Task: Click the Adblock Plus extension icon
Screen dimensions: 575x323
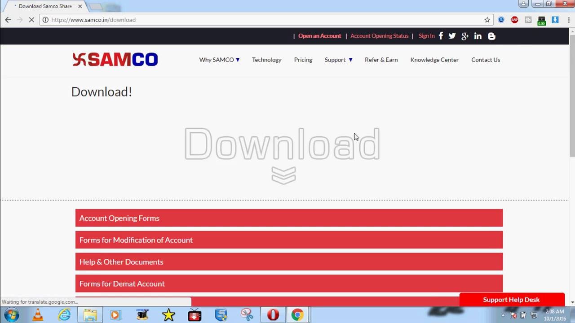Action: [x=515, y=20]
